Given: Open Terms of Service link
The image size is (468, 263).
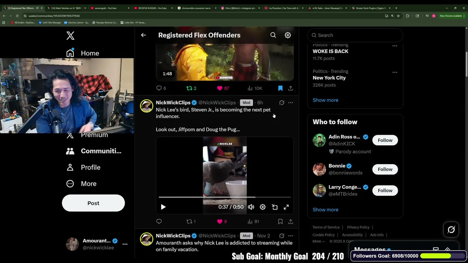Looking at the screenshot, I should [326, 227].
